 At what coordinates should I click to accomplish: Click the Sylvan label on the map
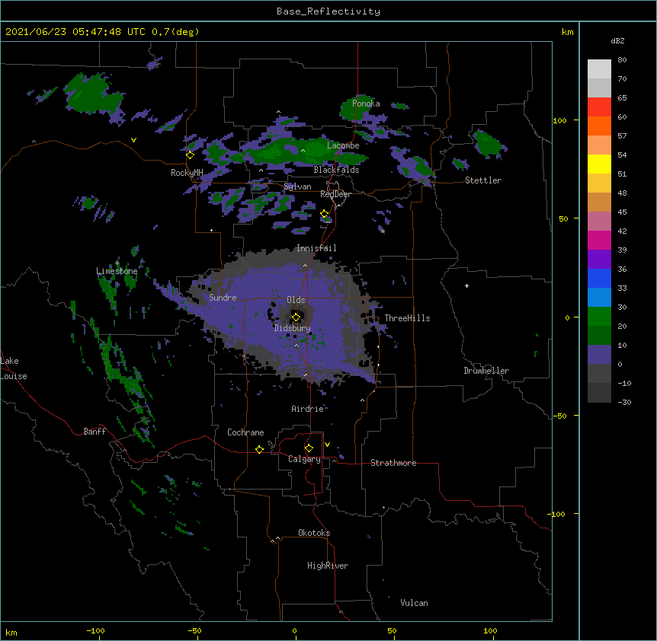click(297, 187)
